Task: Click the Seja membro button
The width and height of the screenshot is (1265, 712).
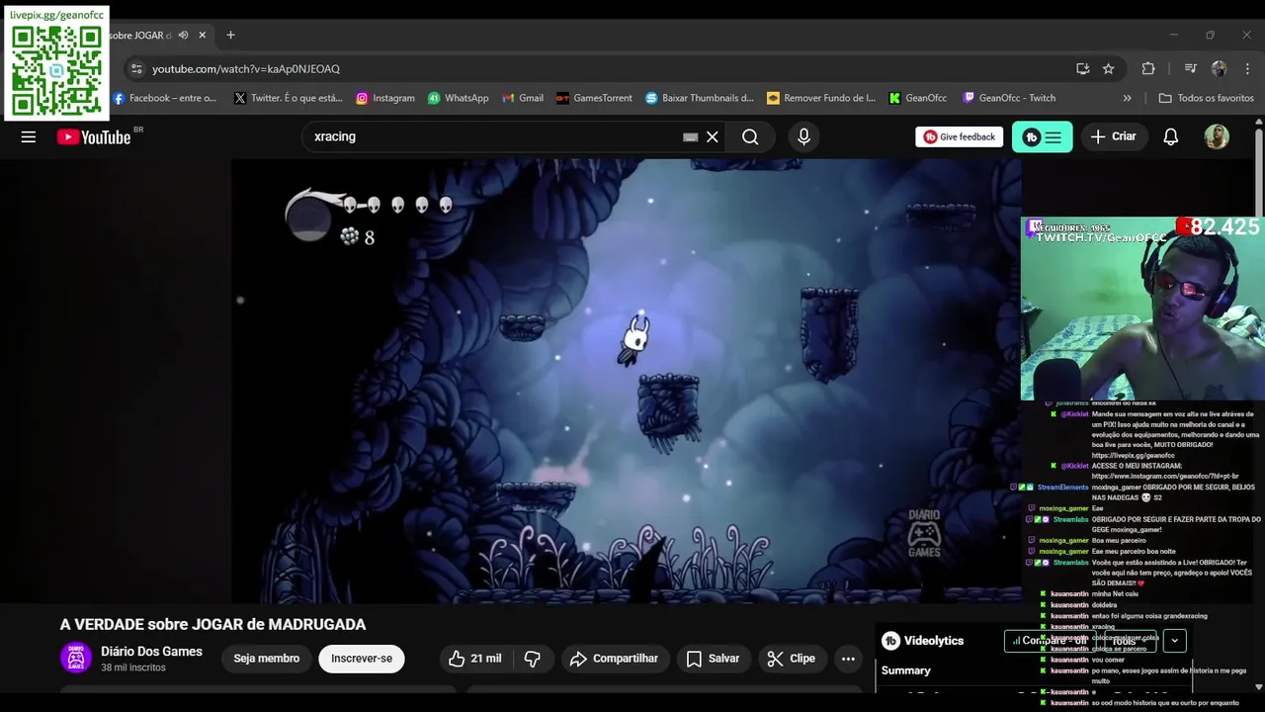Action: coord(266,659)
